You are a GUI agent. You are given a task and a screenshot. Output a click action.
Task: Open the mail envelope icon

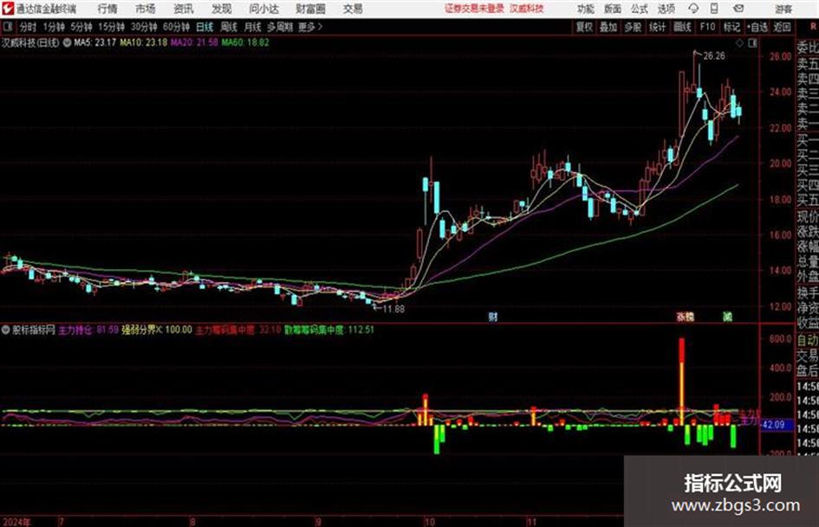pos(738,9)
